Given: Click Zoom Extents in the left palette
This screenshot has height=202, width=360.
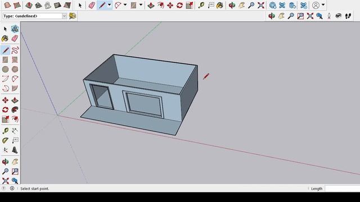Looking at the screenshot, I should [5, 181].
